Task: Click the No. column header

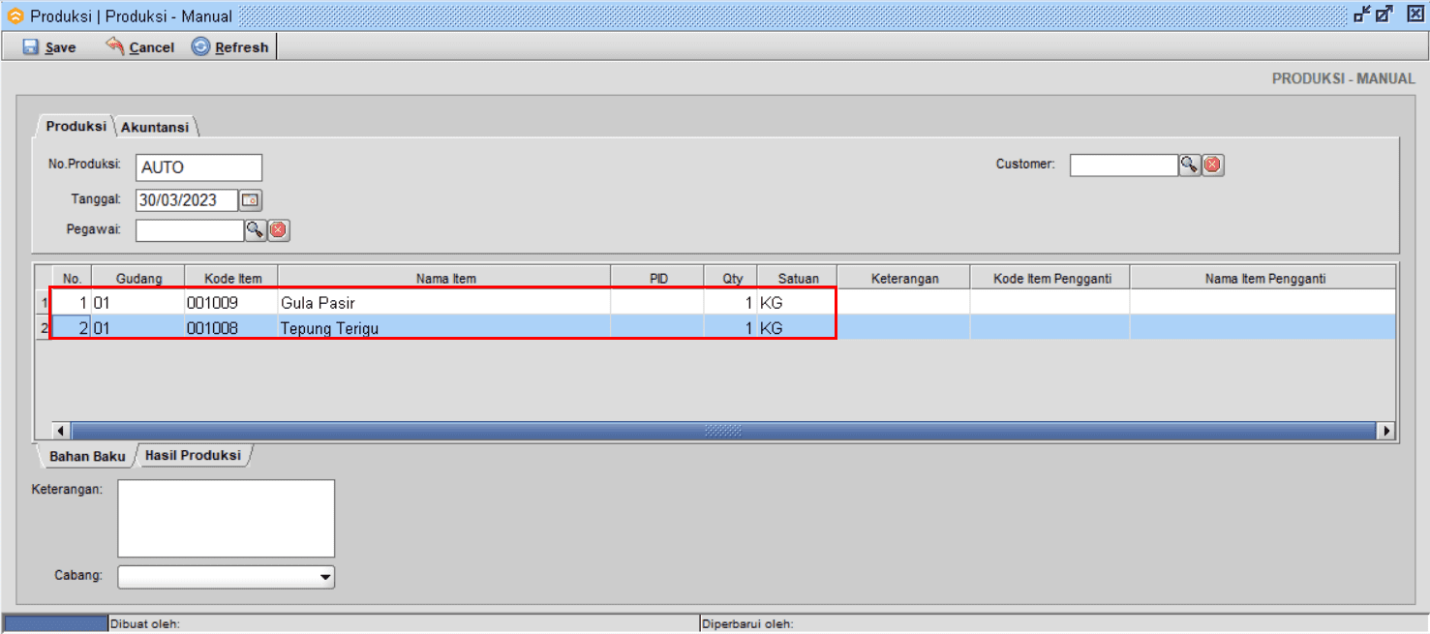Action: 72,278
